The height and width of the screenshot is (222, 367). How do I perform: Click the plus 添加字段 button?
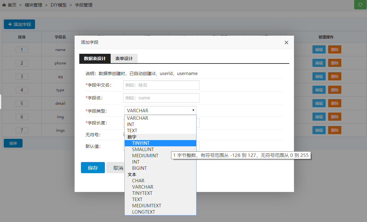tap(19, 24)
